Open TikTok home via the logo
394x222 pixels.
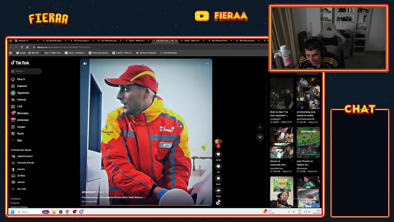coord(20,63)
